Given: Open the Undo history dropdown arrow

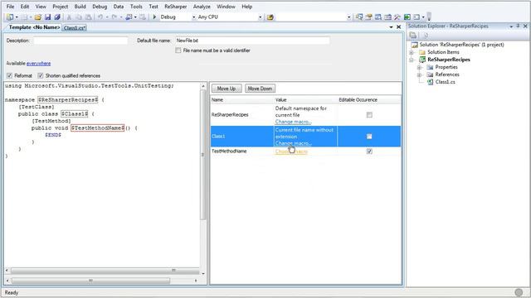Looking at the screenshot, I should click(x=107, y=17).
